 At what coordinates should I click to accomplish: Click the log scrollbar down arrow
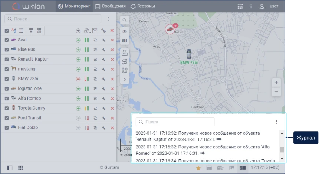tap(282, 159)
